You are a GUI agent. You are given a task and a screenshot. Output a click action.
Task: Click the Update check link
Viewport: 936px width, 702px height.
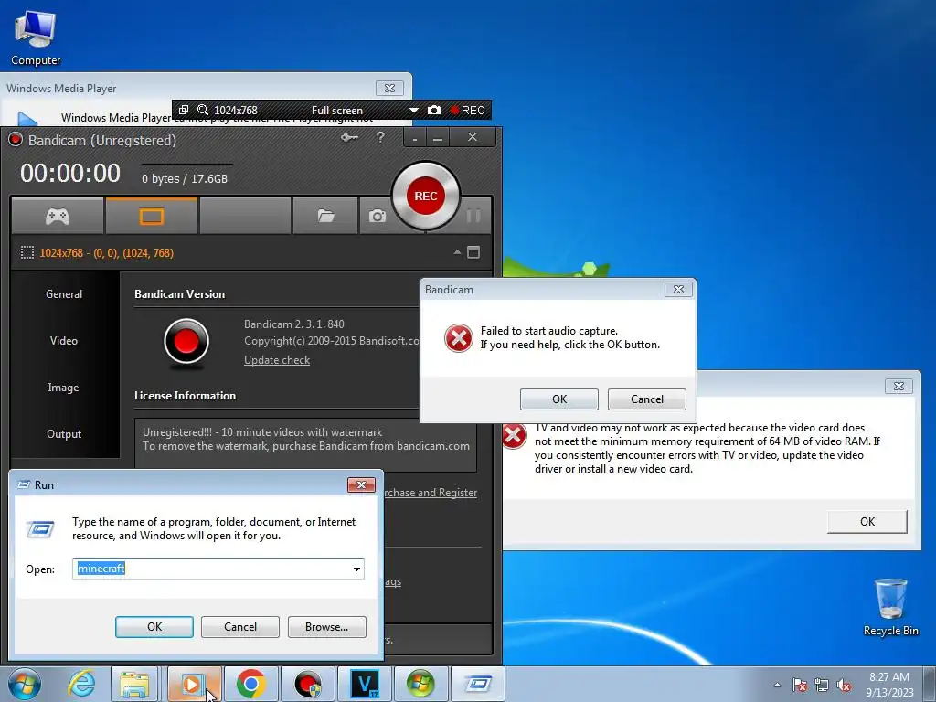tap(277, 360)
